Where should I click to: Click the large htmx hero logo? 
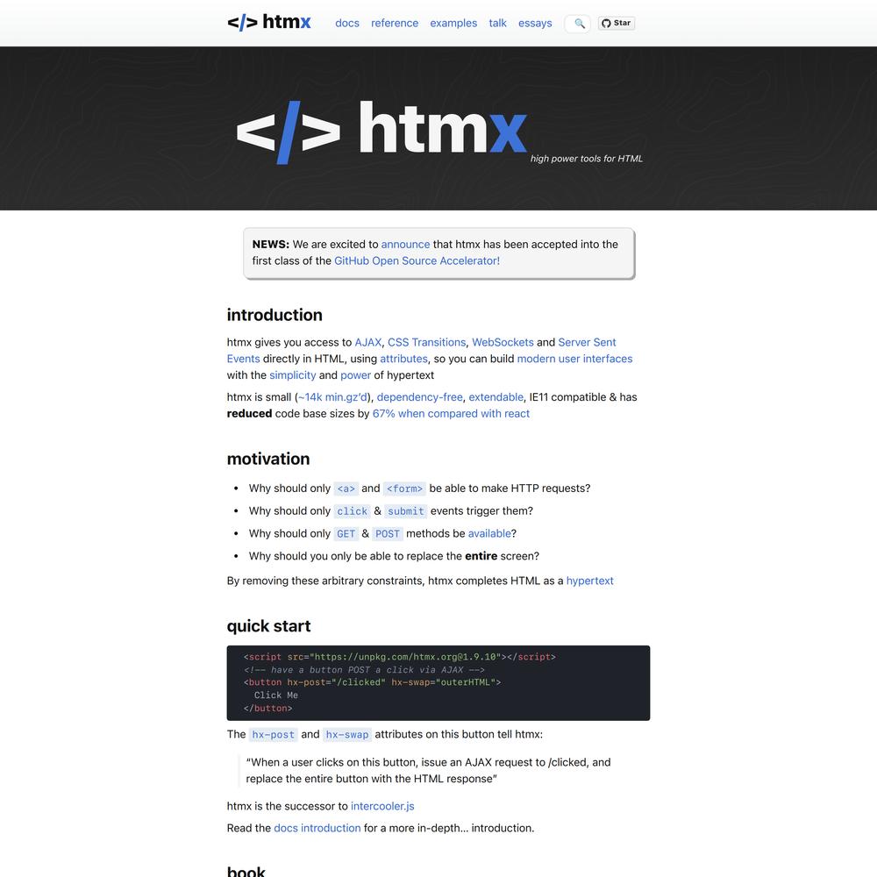coord(381,132)
